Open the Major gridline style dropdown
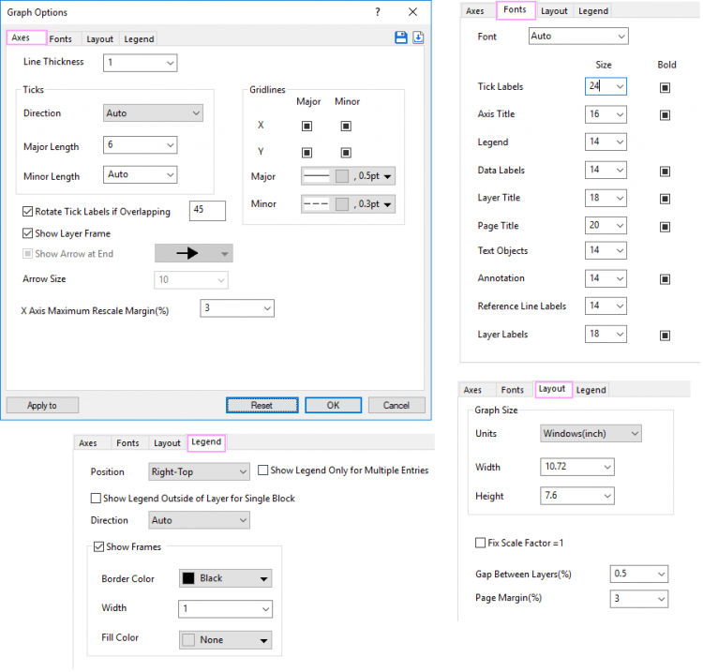Image resolution: width=703 pixels, height=672 pixels. tap(348, 176)
